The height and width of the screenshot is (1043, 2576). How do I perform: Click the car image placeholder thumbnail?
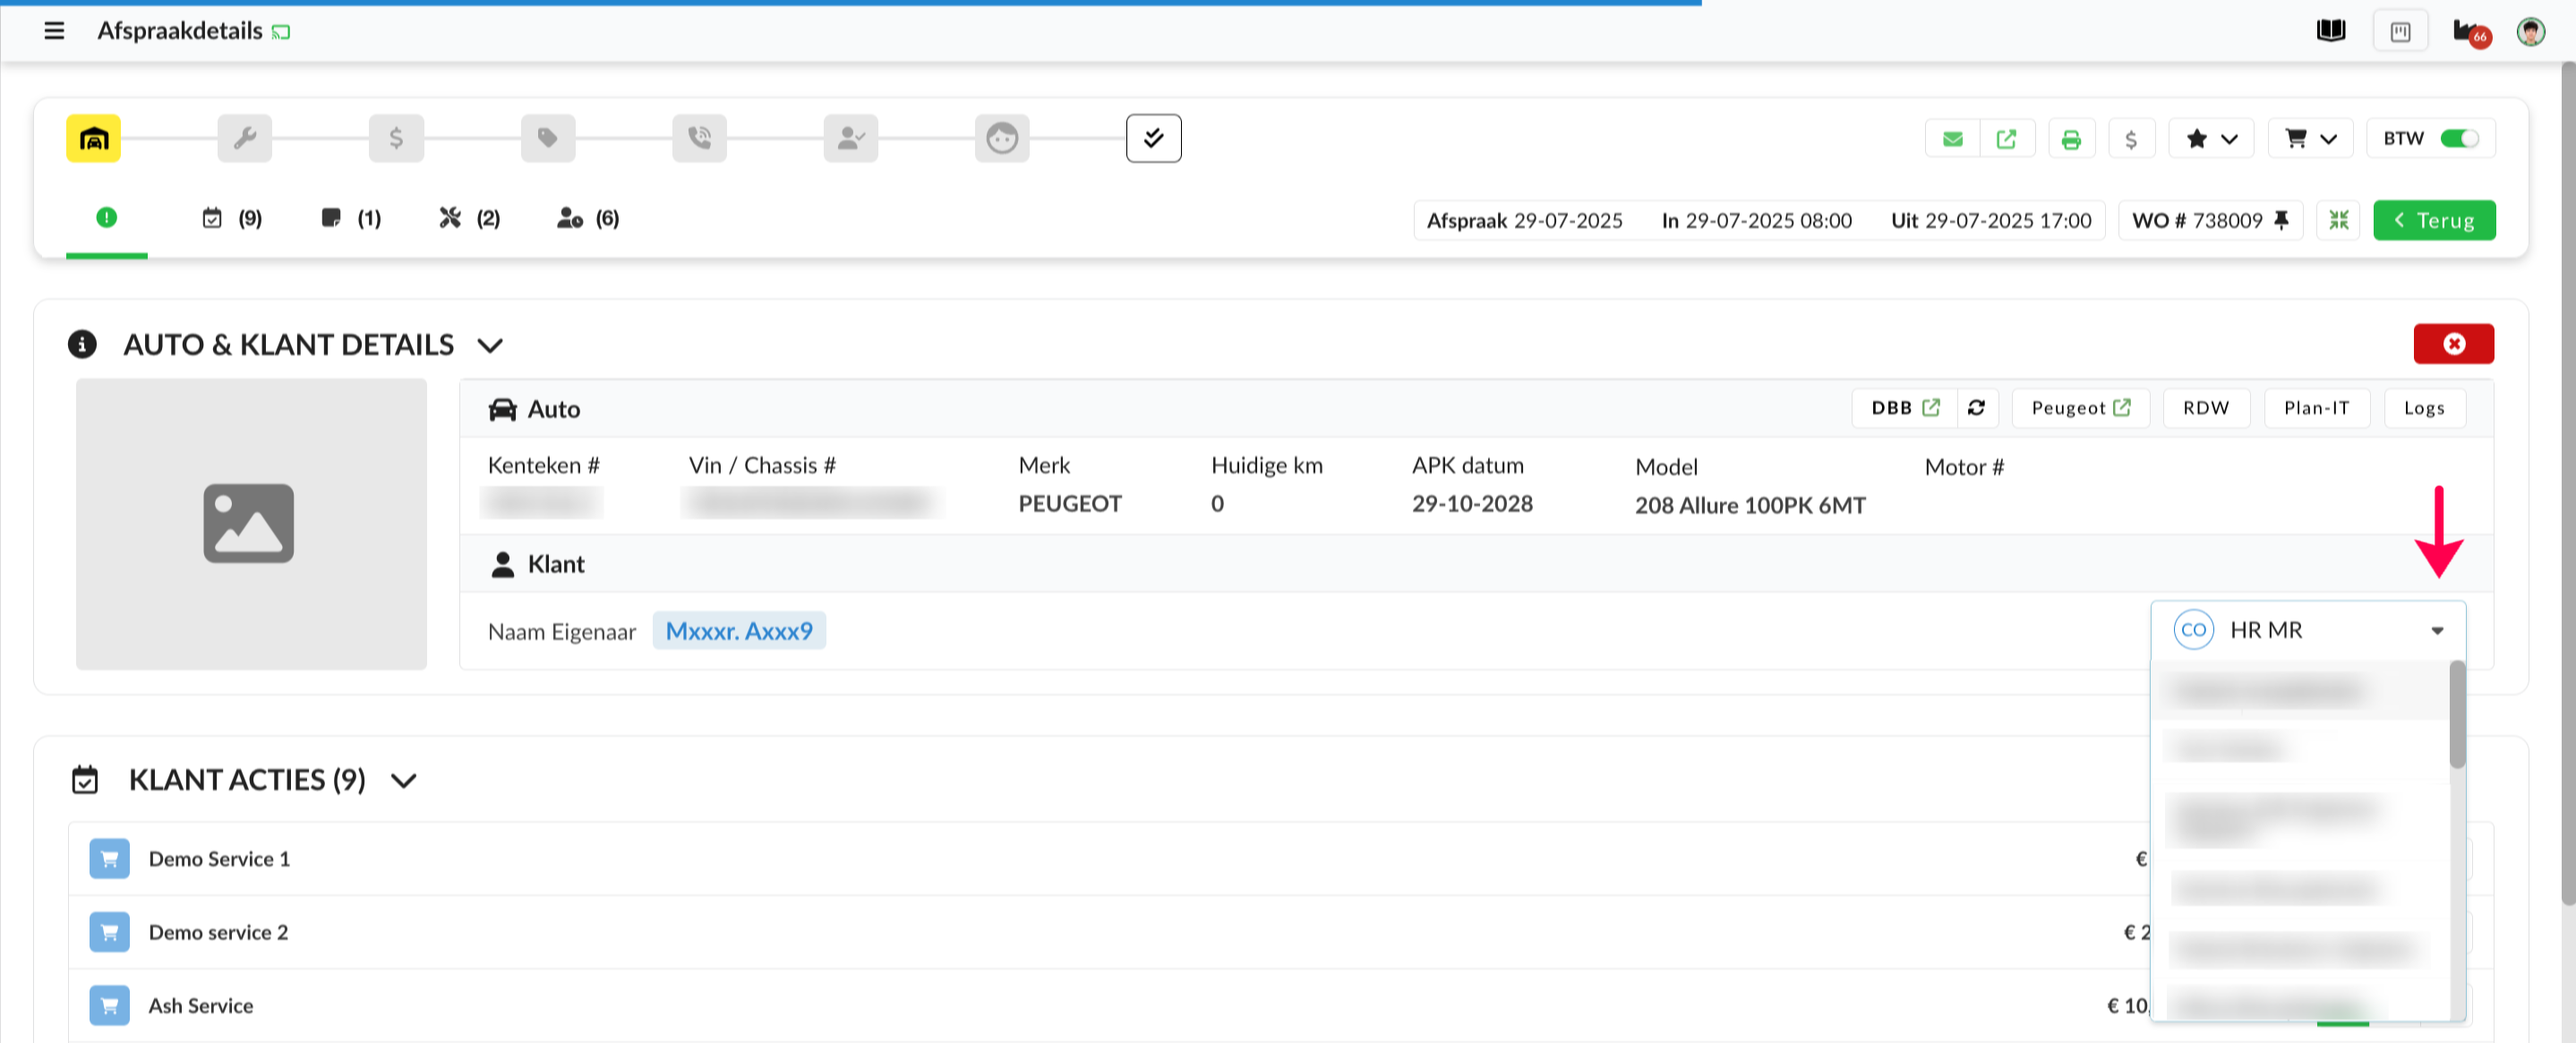(250, 523)
